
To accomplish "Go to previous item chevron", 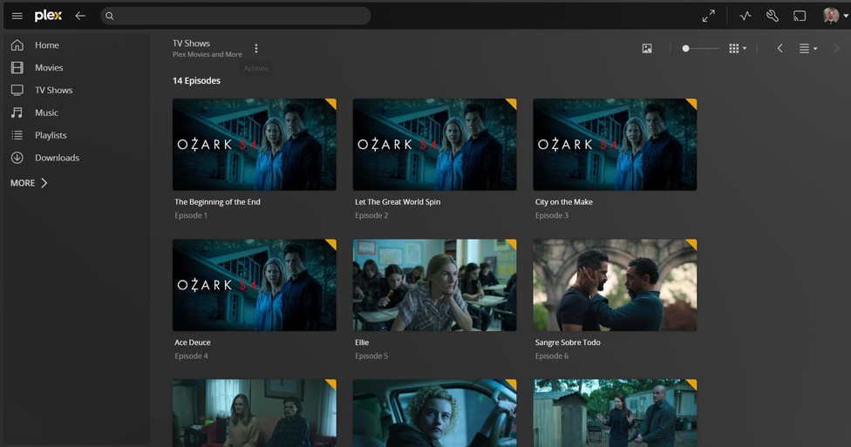I will coord(780,48).
